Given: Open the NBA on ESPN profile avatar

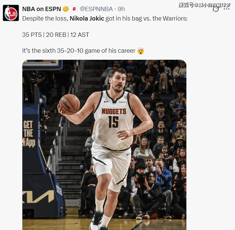Looking at the screenshot, I should pos(11,13).
